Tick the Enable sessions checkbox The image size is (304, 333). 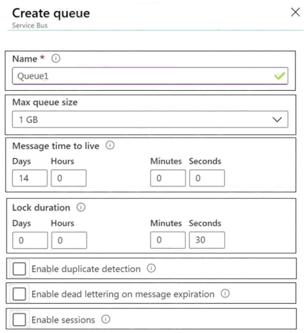pos(19,320)
